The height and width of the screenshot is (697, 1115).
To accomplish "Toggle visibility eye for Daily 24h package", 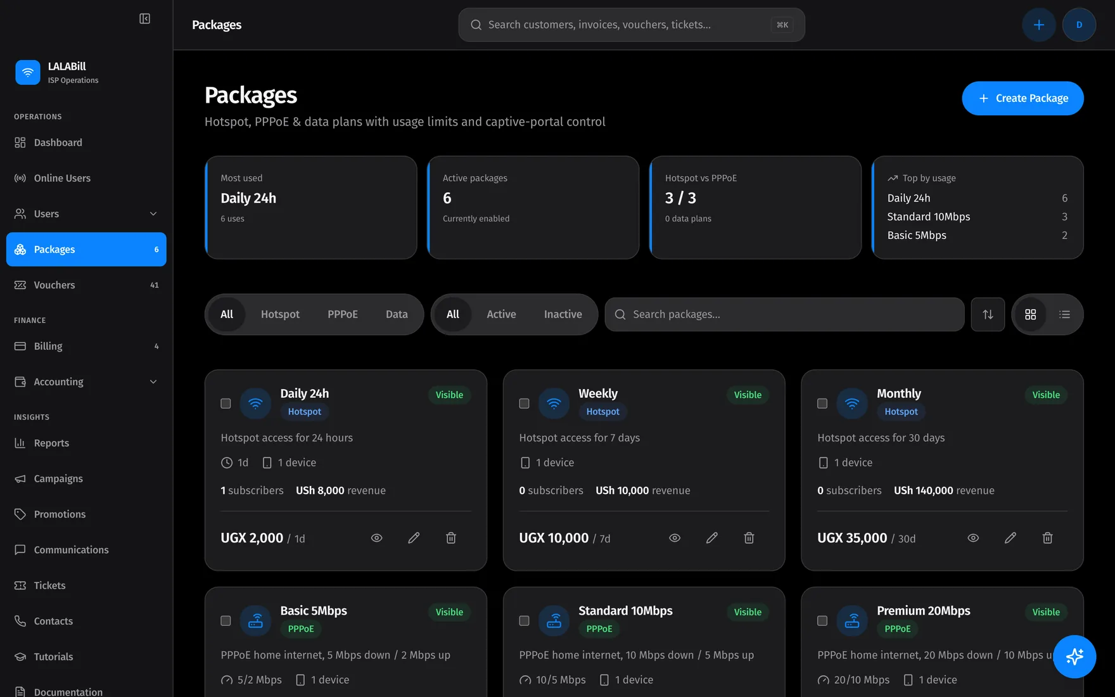I will tap(376, 538).
